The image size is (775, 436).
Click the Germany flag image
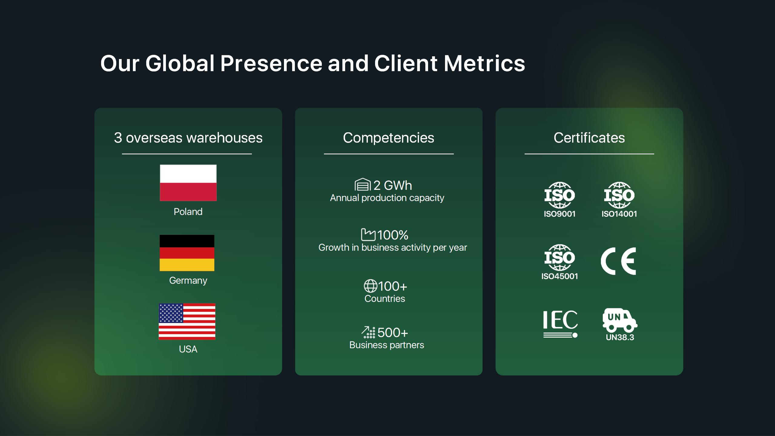point(187,253)
